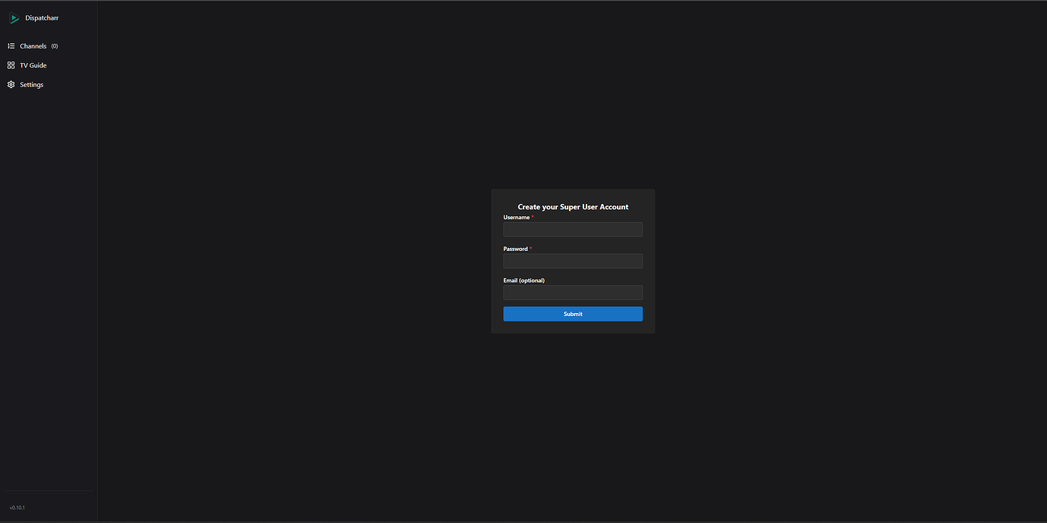Image resolution: width=1047 pixels, height=523 pixels.
Task: Click the Username field label
Action: [517, 218]
